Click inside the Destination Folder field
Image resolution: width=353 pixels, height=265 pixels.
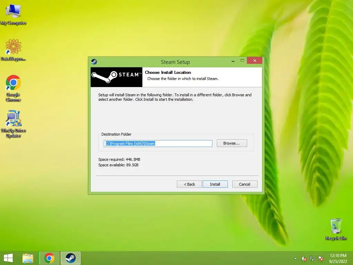point(158,144)
